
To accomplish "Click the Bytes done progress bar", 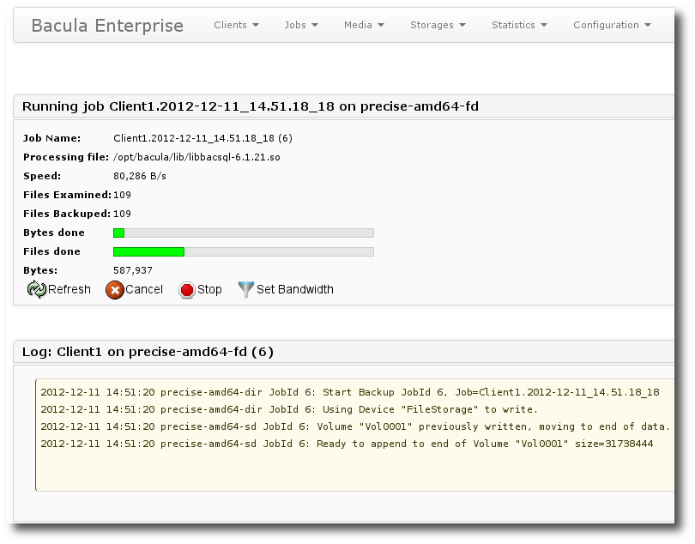I will click(244, 233).
